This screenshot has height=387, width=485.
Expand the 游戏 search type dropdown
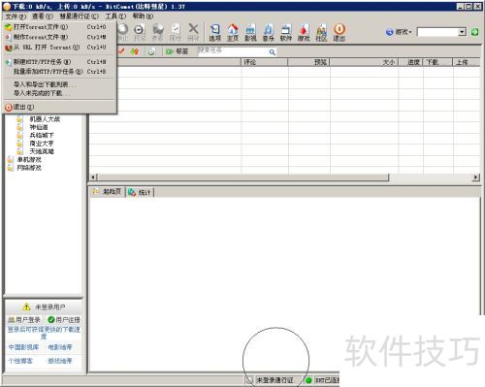pyautogui.click(x=410, y=32)
